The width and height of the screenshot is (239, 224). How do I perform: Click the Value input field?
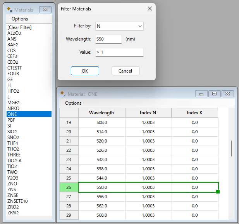click(x=119, y=52)
